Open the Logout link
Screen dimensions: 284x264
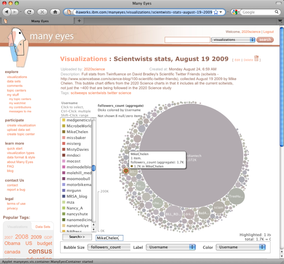(x=268, y=32)
